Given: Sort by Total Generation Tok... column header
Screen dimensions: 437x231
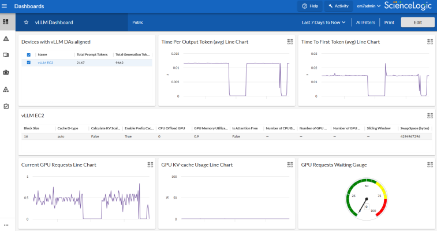Looking at the screenshot, I should (132, 55).
